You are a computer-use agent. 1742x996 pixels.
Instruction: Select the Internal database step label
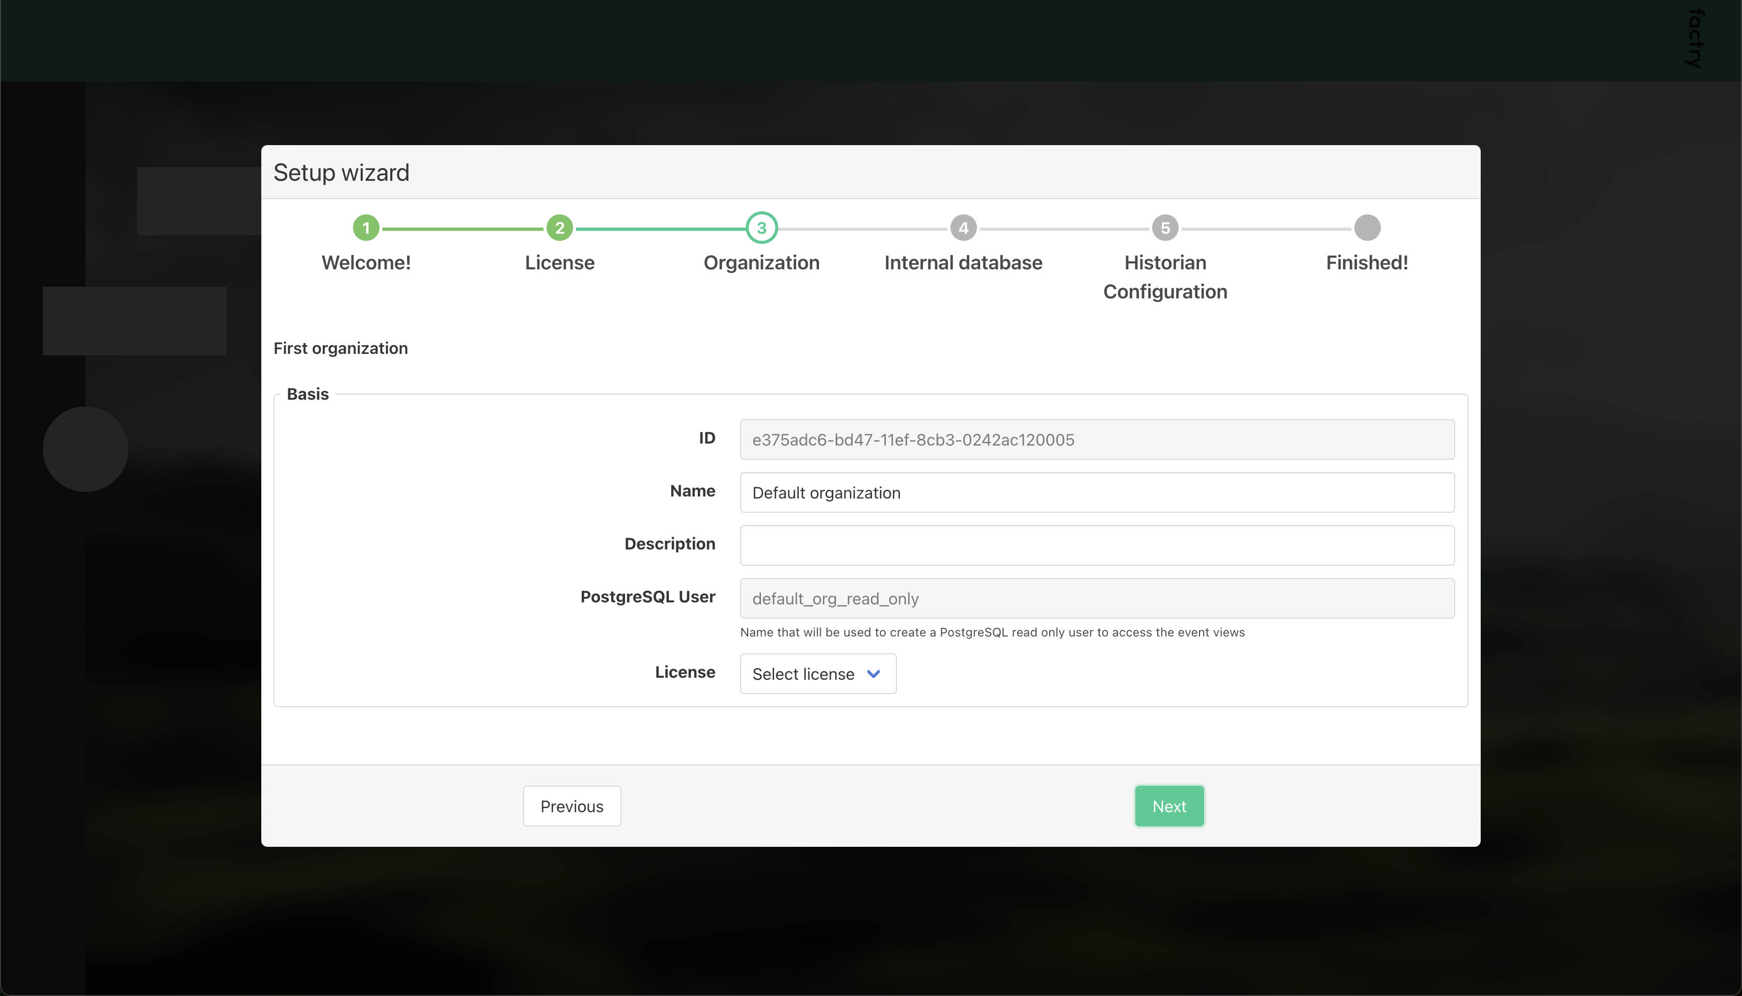(963, 263)
